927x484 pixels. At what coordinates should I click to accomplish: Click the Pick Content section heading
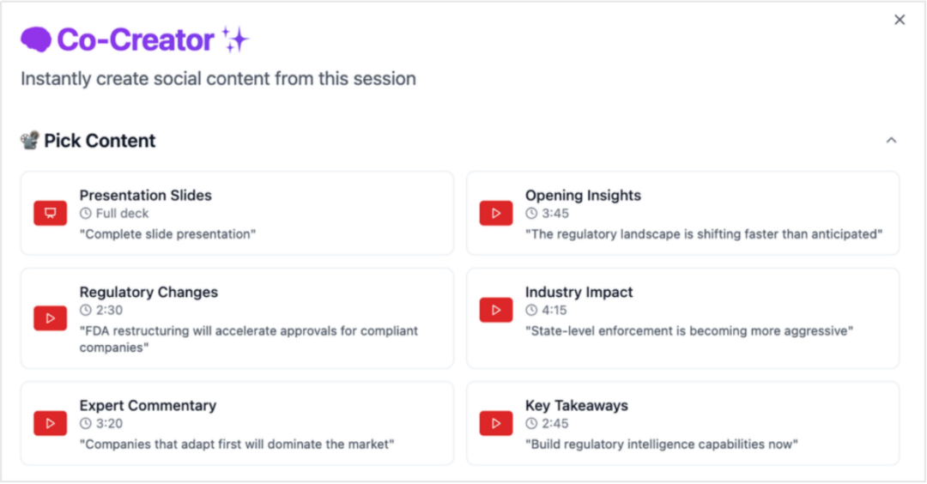click(100, 141)
